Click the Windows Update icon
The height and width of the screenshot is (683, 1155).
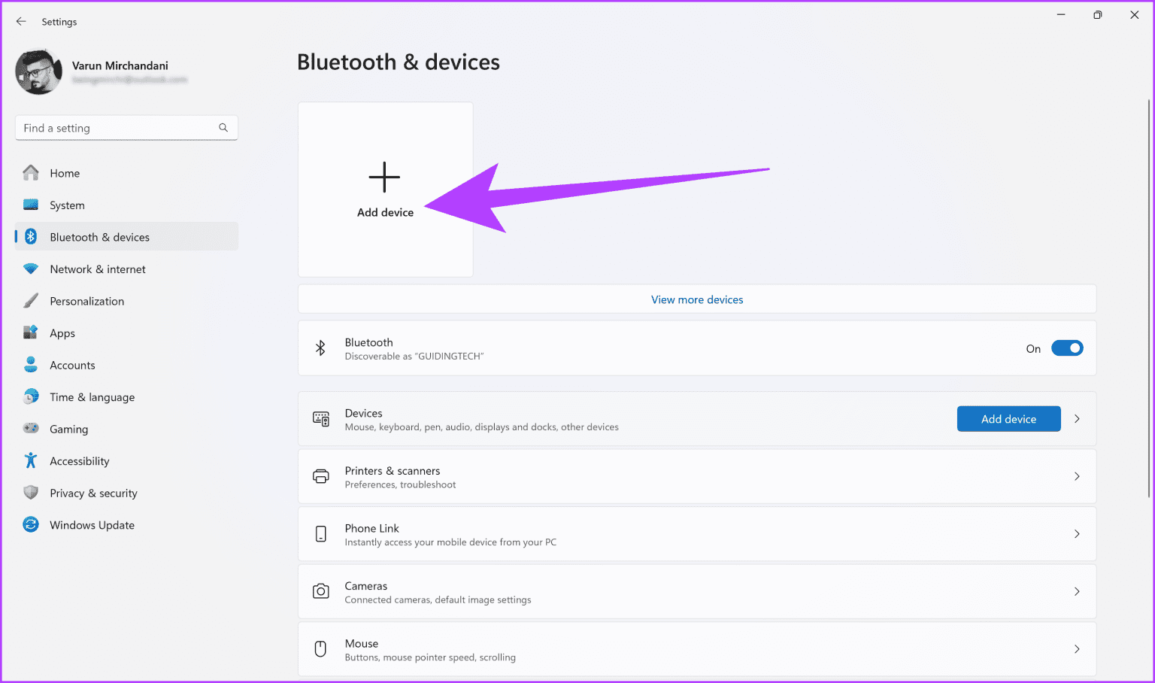[31, 524]
